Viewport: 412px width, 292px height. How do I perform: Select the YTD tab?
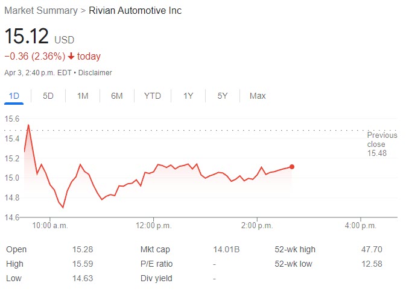coord(153,96)
